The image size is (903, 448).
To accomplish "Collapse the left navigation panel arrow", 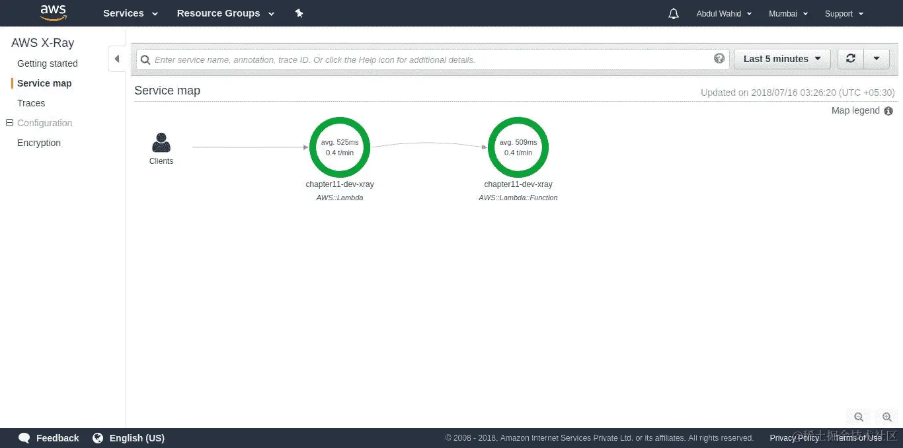I will pos(117,59).
